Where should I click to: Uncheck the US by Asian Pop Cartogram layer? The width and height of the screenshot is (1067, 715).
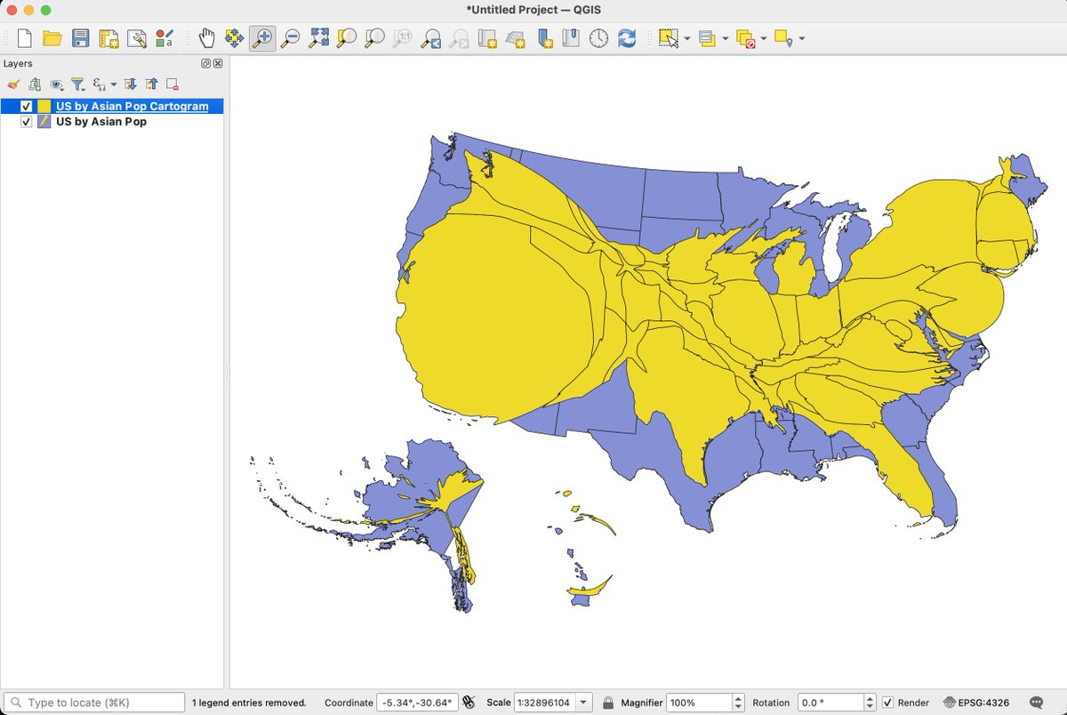(x=26, y=106)
